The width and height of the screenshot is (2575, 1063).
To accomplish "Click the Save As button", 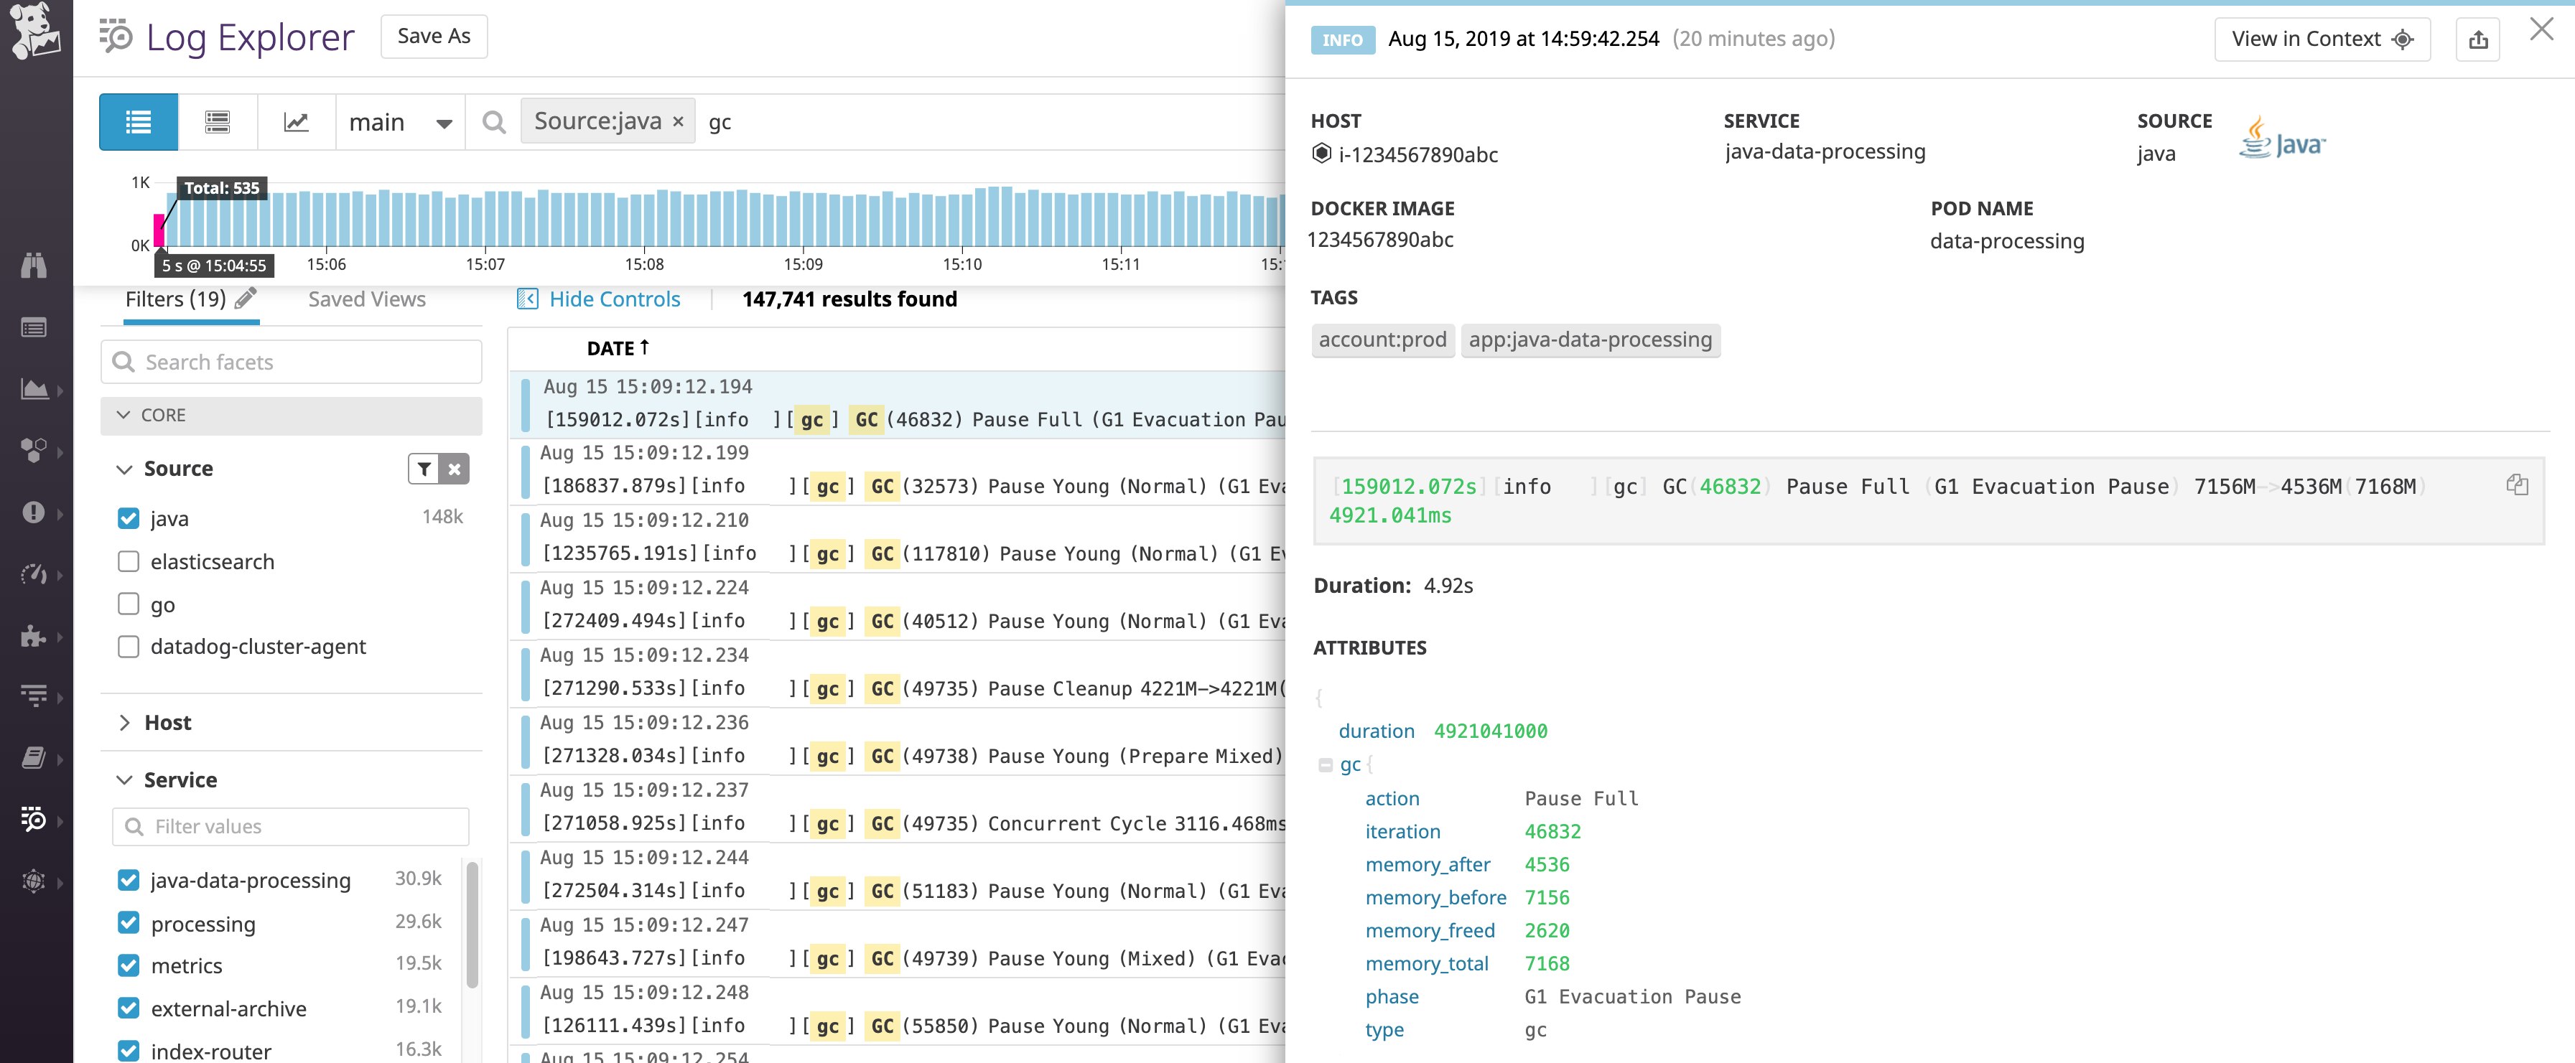I will pyautogui.click(x=433, y=35).
